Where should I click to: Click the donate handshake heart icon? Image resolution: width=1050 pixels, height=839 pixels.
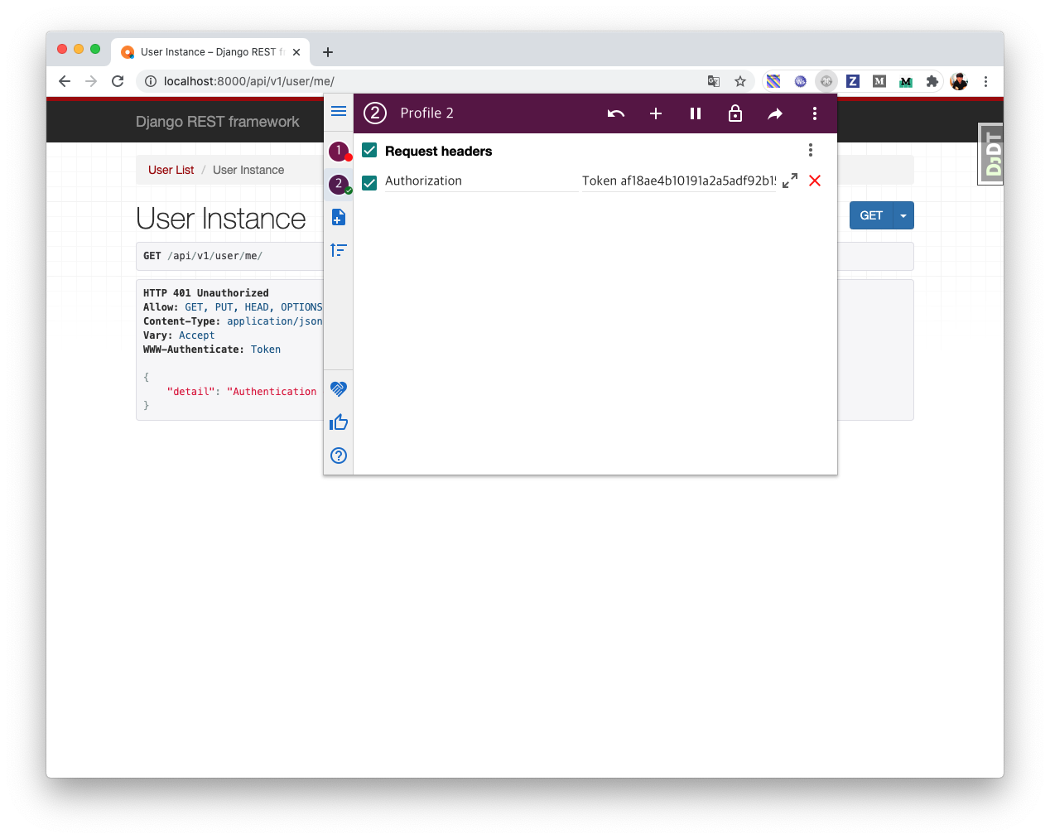339,388
